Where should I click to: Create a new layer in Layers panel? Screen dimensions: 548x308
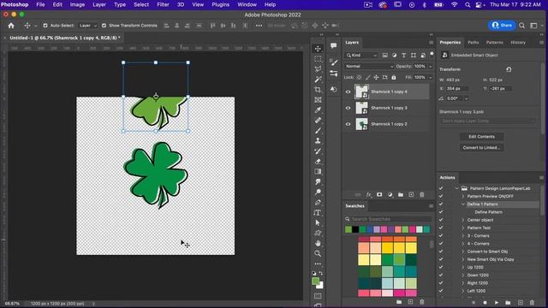tap(411, 195)
